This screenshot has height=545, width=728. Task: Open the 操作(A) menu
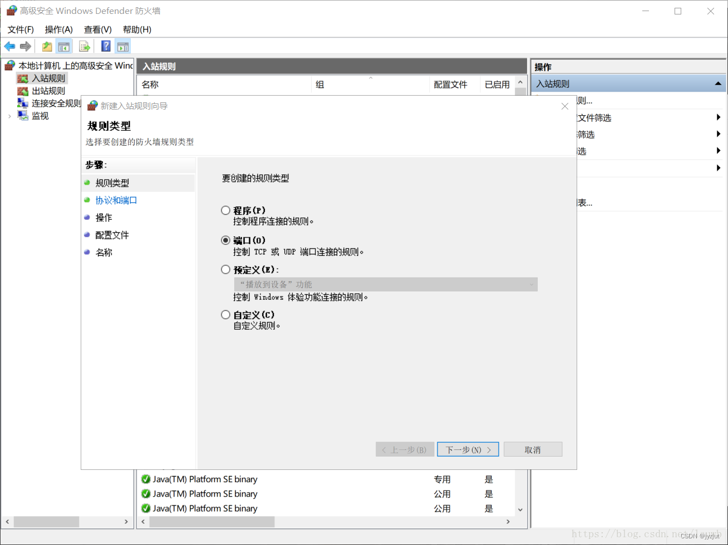[x=59, y=29]
